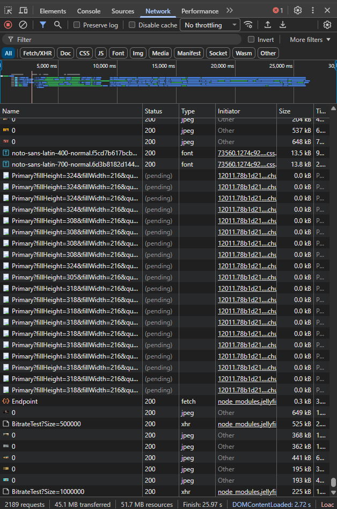This screenshot has height=509, width=337.
Task: Check the Disable cache option
Action: [132, 25]
